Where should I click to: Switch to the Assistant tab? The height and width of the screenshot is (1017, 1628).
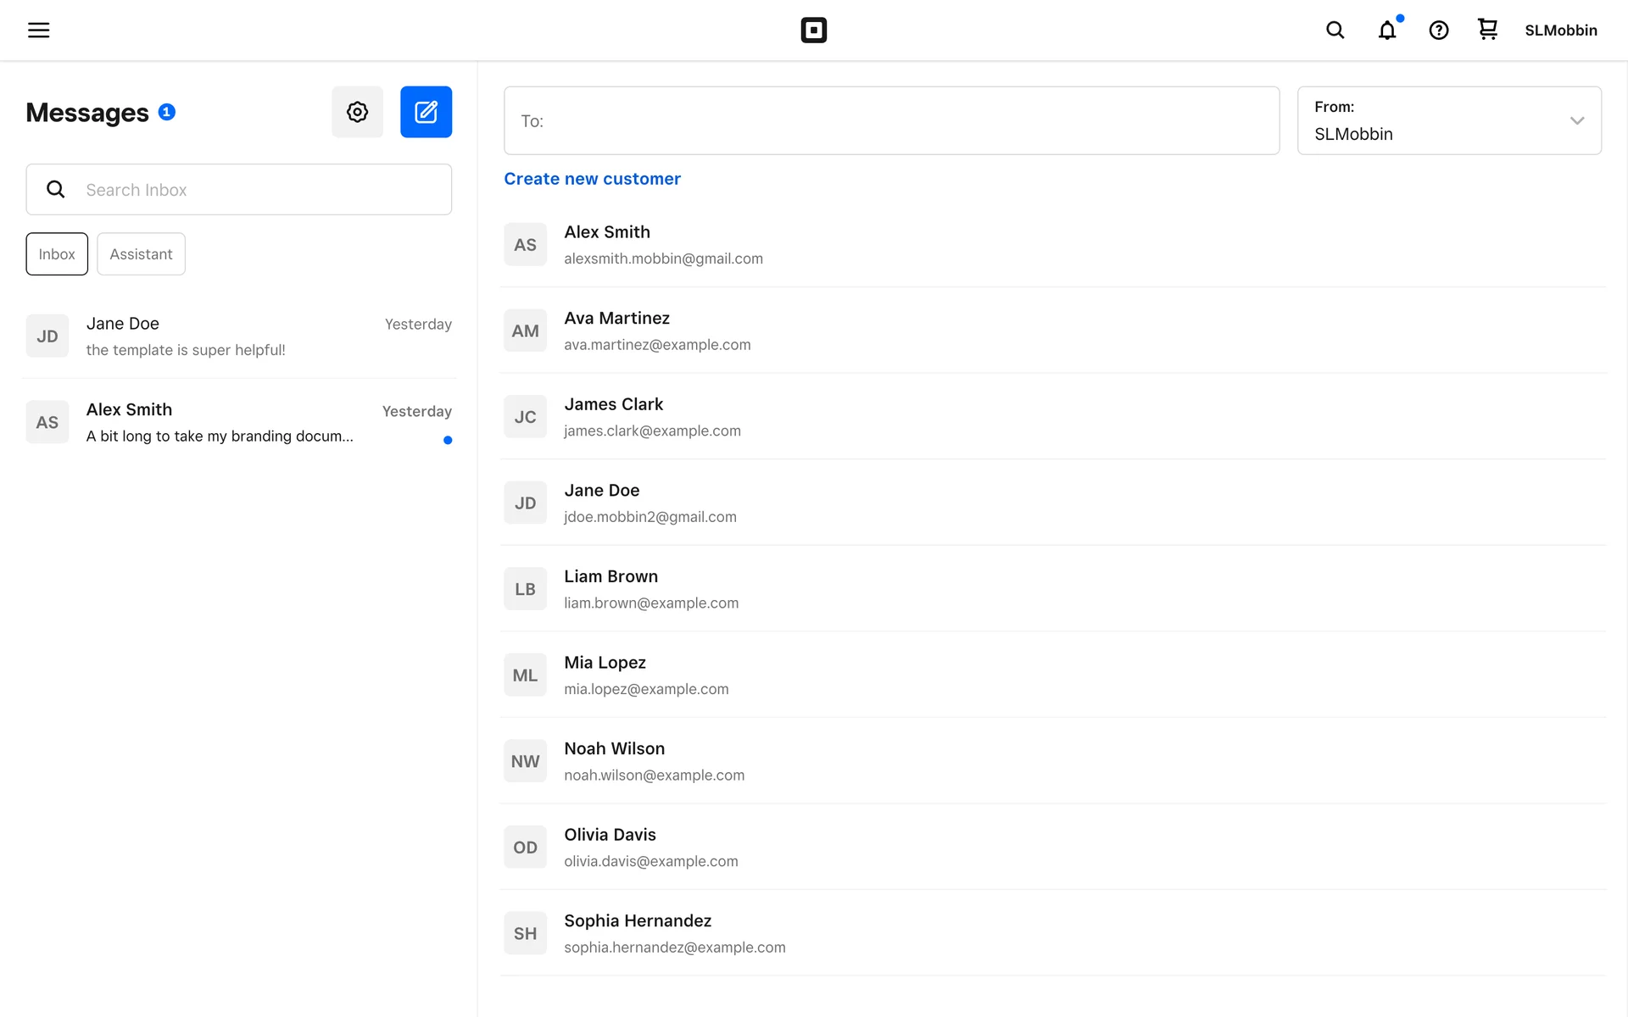tap(141, 254)
